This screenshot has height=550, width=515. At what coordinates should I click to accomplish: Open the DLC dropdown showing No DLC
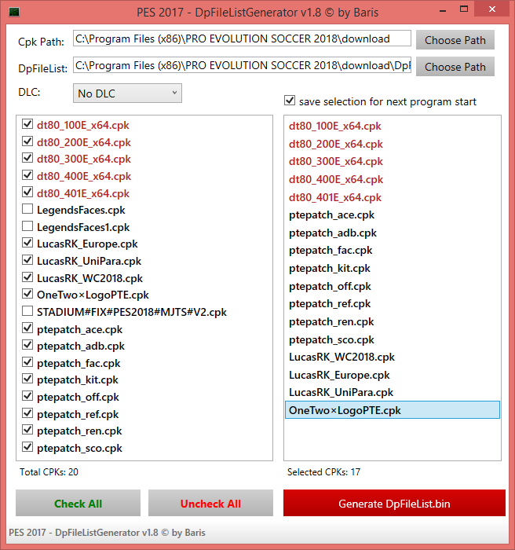click(x=127, y=93)
